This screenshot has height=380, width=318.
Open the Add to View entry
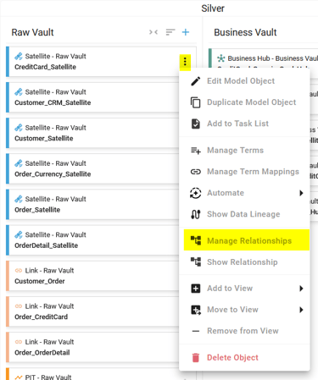(x=244, y=289)
